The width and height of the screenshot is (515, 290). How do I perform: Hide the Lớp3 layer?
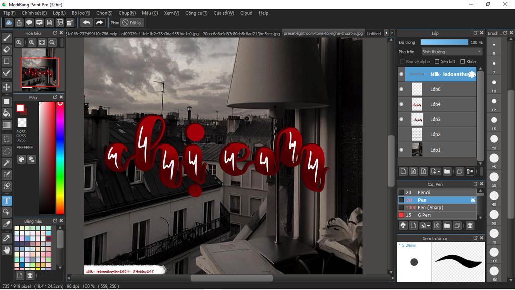click(x=401, y=119)
